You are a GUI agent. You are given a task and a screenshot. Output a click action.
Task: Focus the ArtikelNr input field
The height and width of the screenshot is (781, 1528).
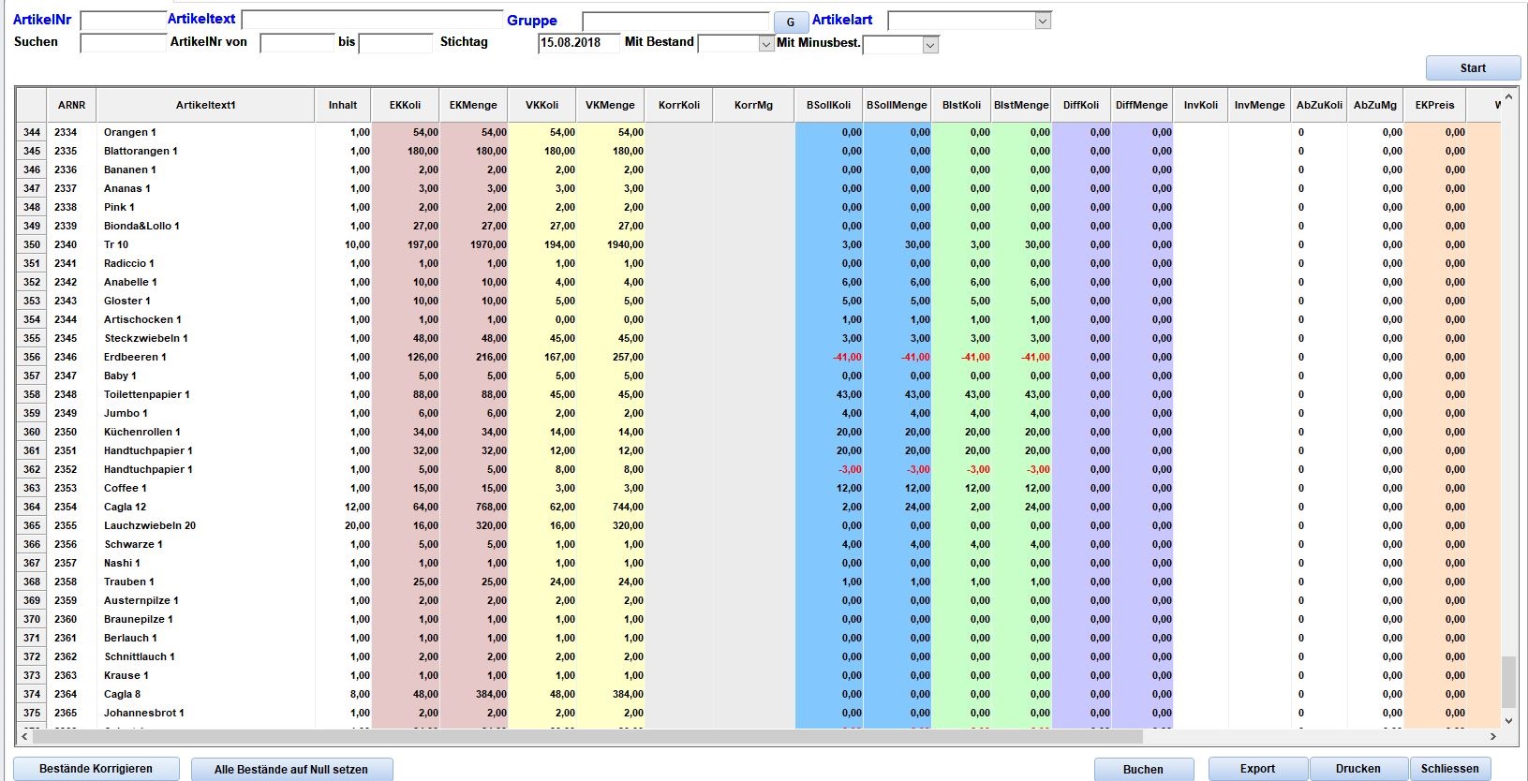coord(124,21)
